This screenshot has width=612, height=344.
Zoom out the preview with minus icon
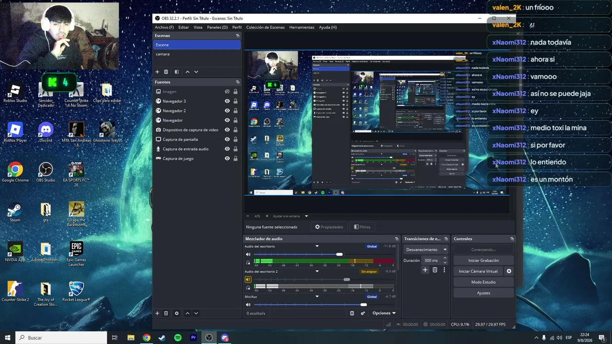pyautogui.click(x=248, y=216)
